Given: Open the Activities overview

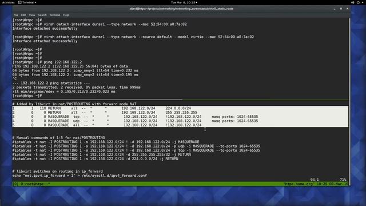Looking at the screenshot, I should [x=8, y=2].
